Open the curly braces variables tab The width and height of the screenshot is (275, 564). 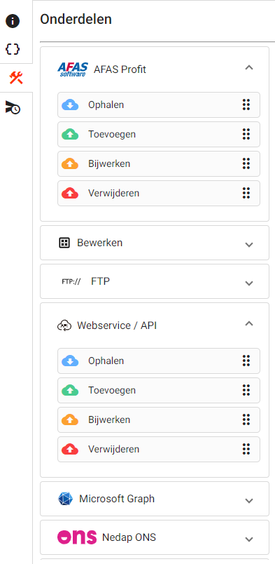click(x=13, y=49)
